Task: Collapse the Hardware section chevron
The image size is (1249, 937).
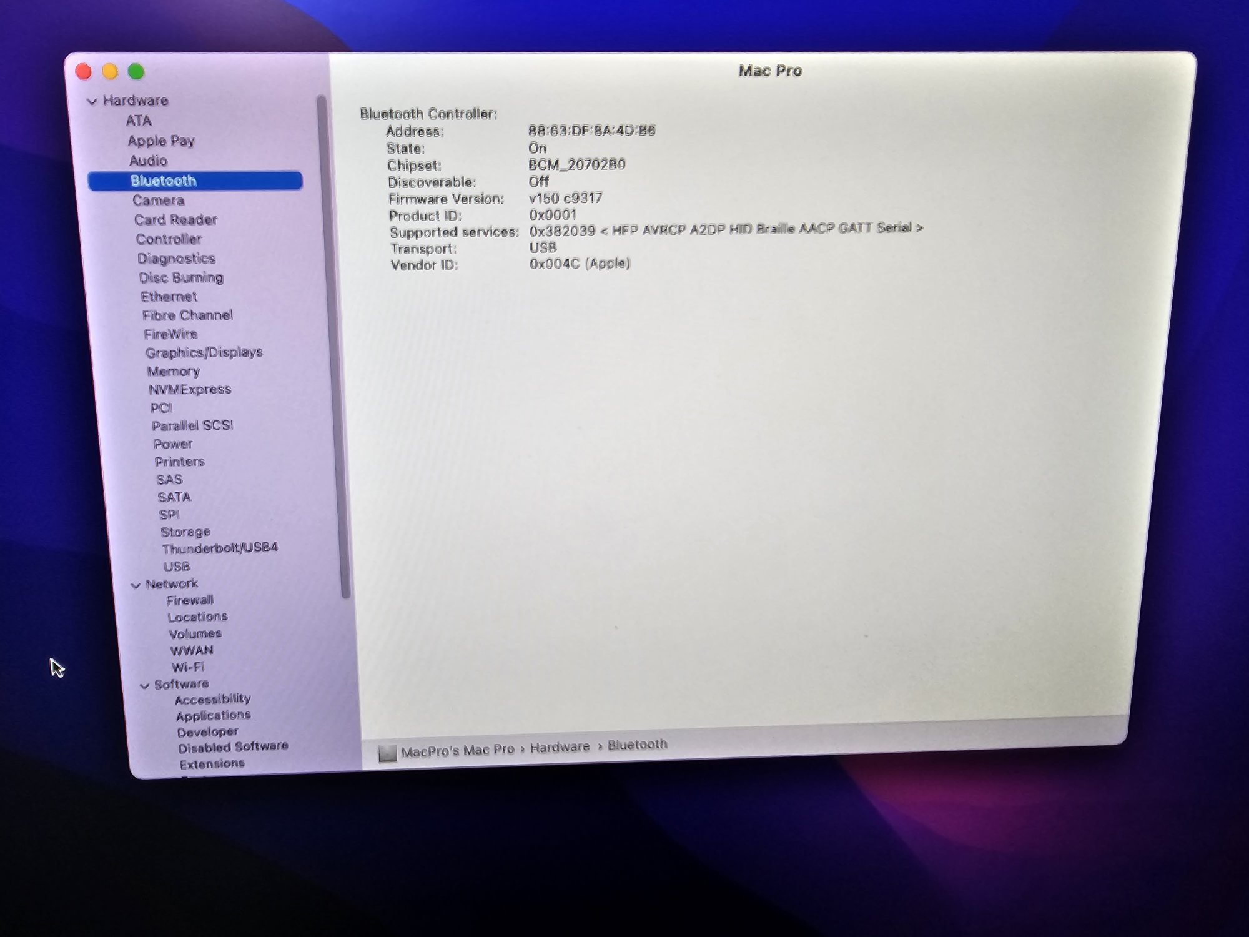Action: (92, 101)
